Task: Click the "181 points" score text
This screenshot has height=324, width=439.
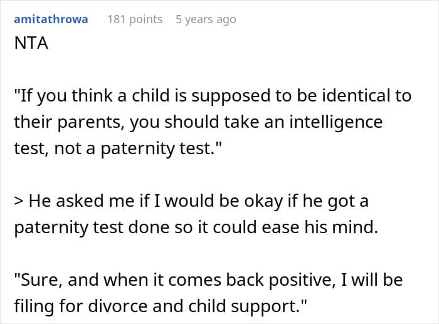Action: [x=135, y=19]
